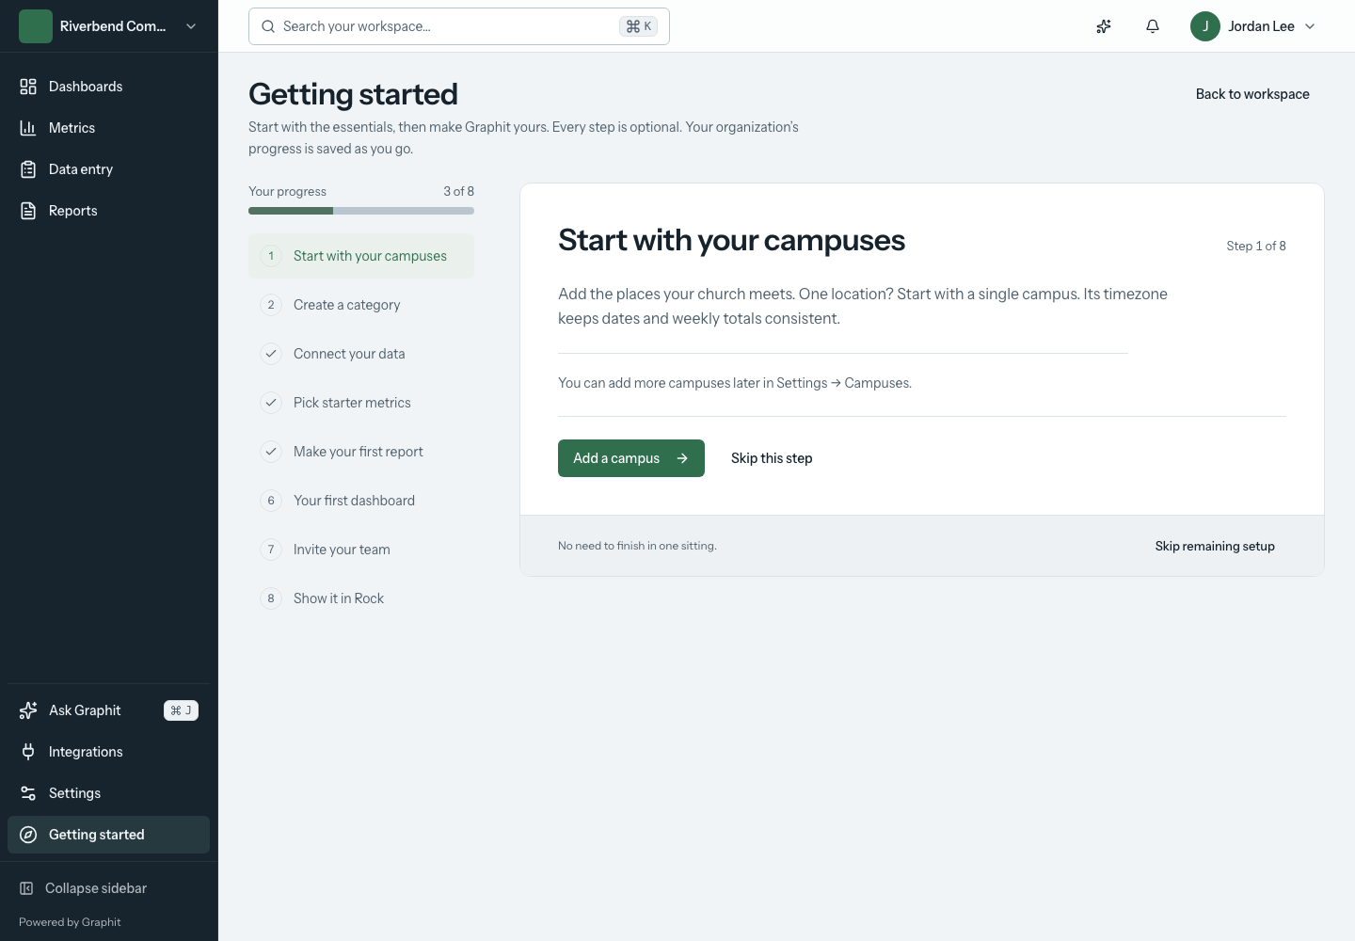This screenshot has height=941, width=1355.
Task: Expand the Riverbend workspace switcher chevron
Action: point(191,26)
